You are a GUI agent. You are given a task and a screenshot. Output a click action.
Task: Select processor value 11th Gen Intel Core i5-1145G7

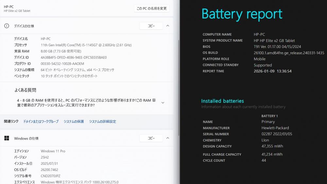click(x=86, y=45)
